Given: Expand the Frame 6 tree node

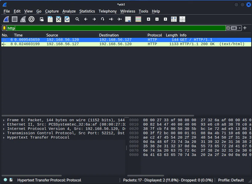Looking at the screenshot, I should click(4, 120).
